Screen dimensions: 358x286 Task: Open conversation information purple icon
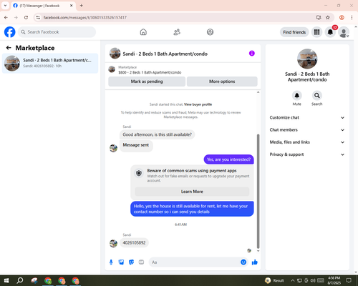[252, 54]
